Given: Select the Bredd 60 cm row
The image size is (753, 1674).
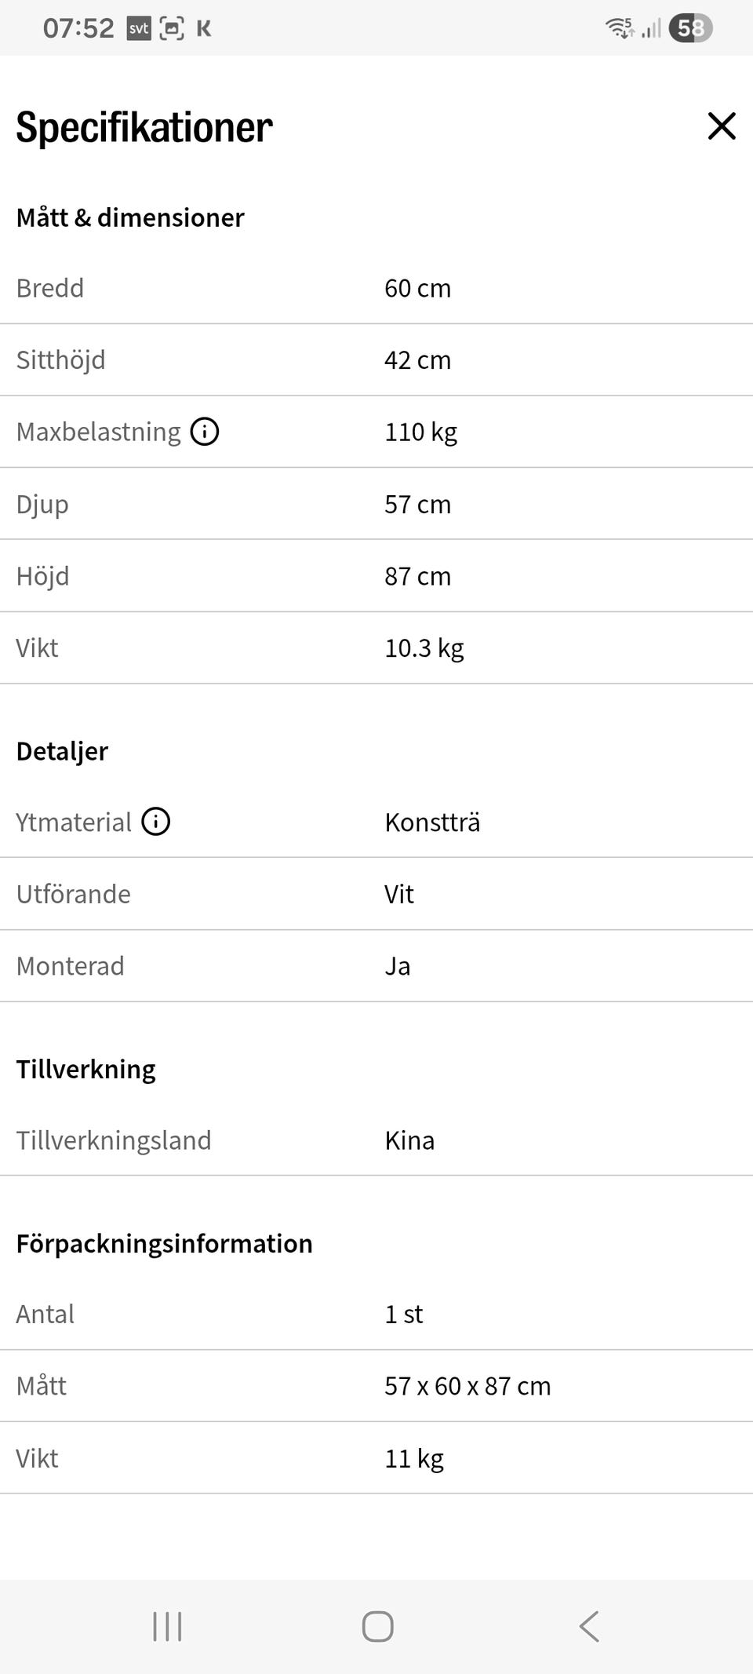Looking at the screenshot, I should [x=376, y=288].
